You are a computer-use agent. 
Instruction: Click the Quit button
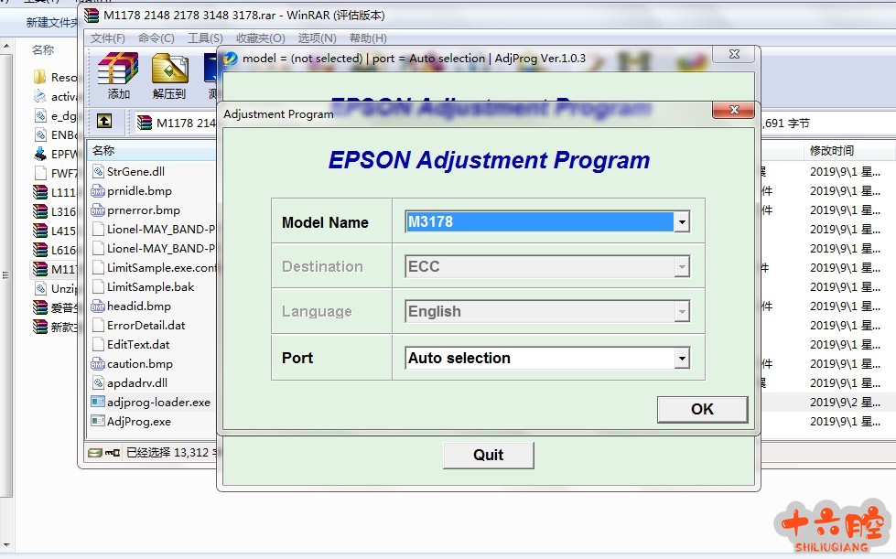[x=488, y=455]
